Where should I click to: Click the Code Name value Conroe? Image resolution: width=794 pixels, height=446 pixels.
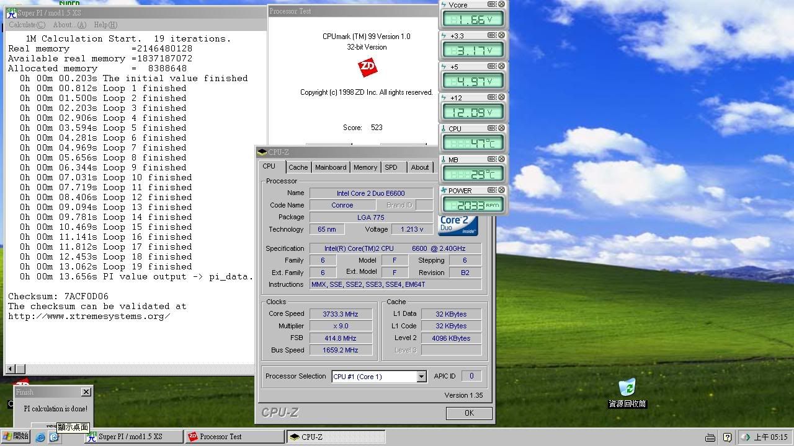342,205
